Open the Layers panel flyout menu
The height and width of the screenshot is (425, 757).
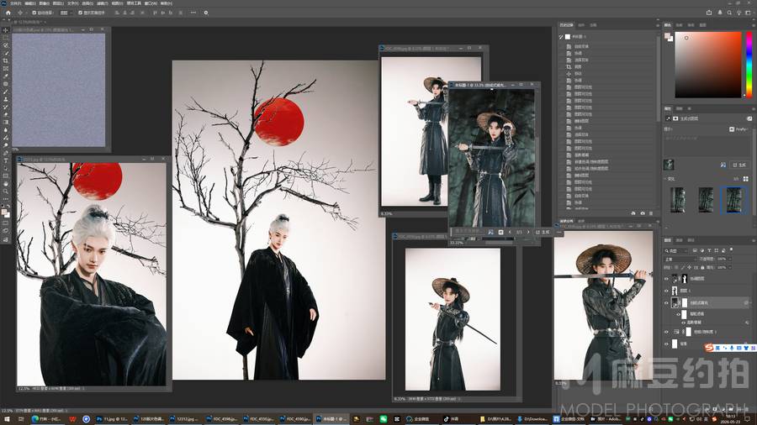tap(754, 240)
